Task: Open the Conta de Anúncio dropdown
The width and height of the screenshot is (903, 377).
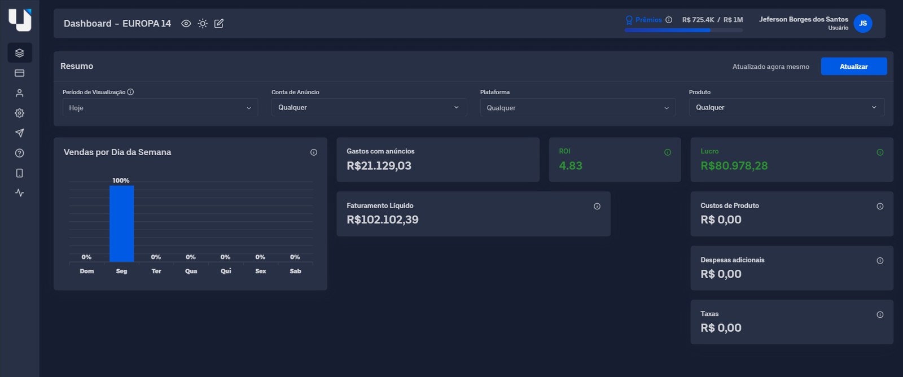Action: click(x=369, y=107)
